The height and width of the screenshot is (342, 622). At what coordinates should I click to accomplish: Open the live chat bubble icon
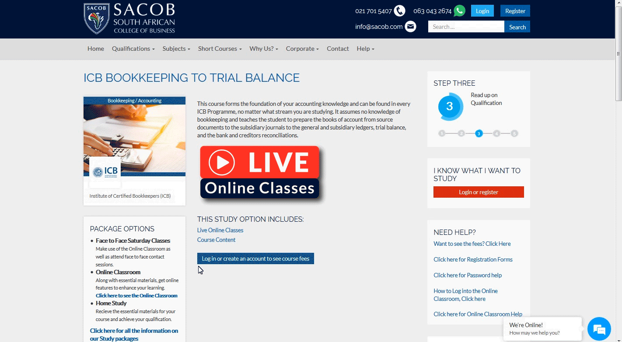[x=599, y=329]
